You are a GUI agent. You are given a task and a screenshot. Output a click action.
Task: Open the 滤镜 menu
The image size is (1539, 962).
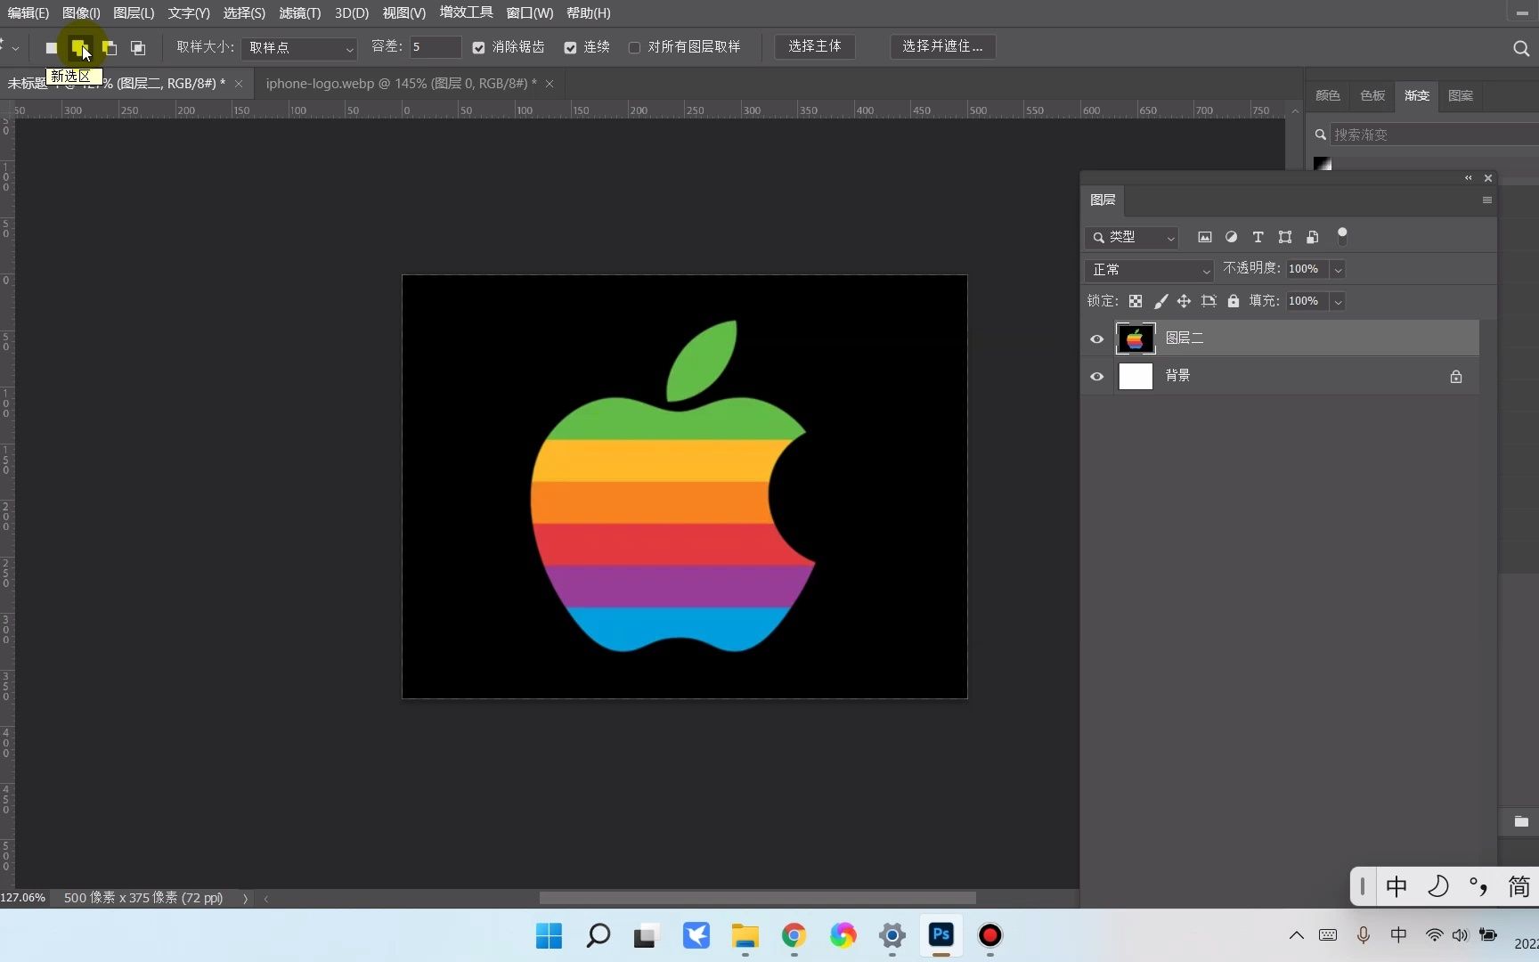[x=298, y=12]
